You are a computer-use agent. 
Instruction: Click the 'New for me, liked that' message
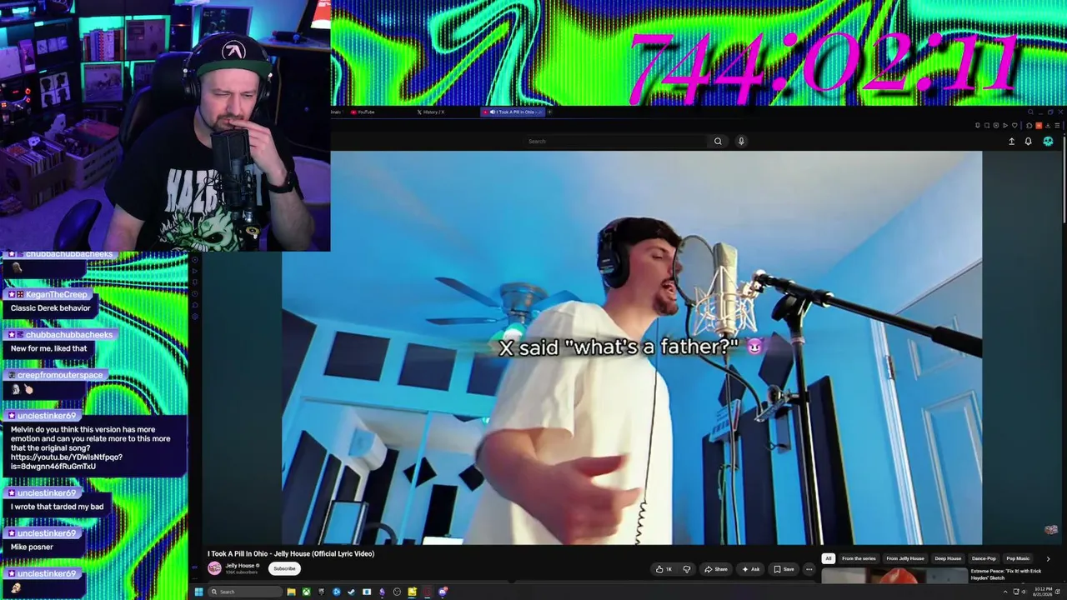tap(48, 348)
